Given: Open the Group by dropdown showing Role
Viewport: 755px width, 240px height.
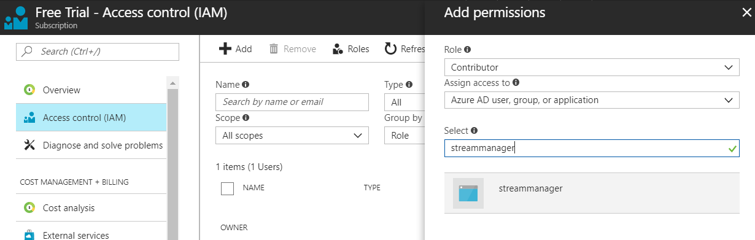Looking at the screenshot, I should [405, 136].
